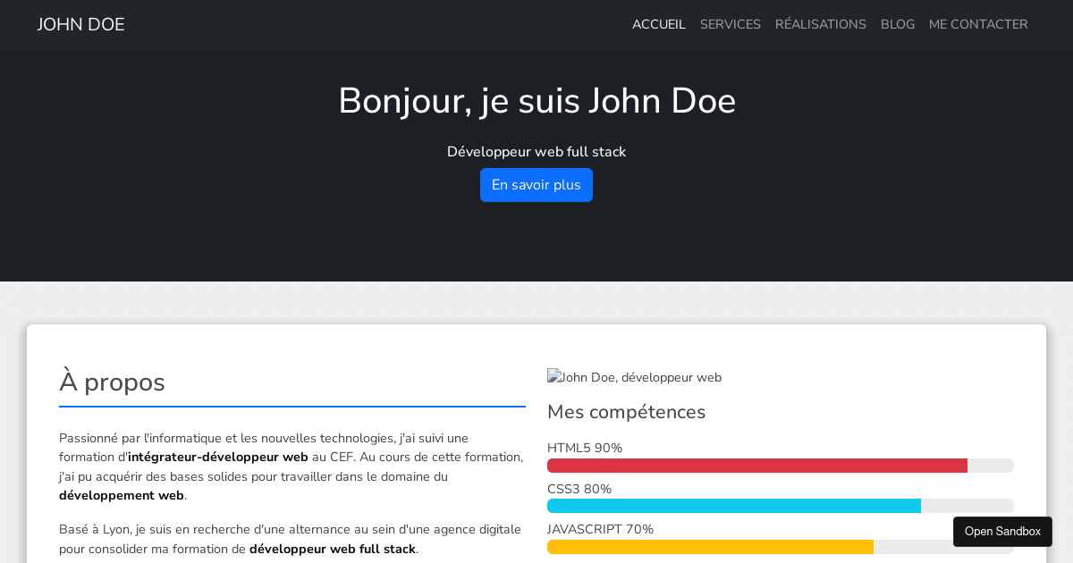Open the RÉALISATIONS page
1073x563 pixels.
pos(821,24)
